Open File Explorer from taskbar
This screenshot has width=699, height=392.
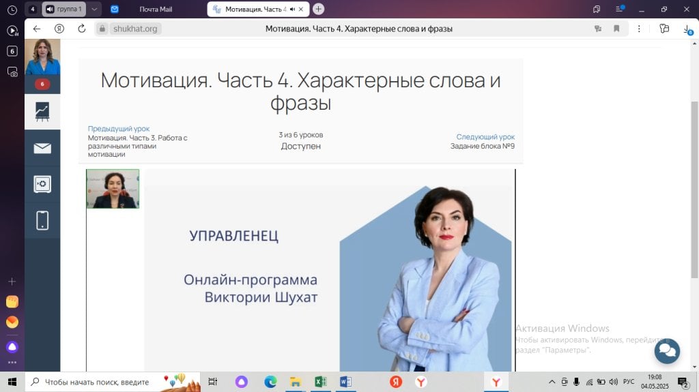coord(295,382)
